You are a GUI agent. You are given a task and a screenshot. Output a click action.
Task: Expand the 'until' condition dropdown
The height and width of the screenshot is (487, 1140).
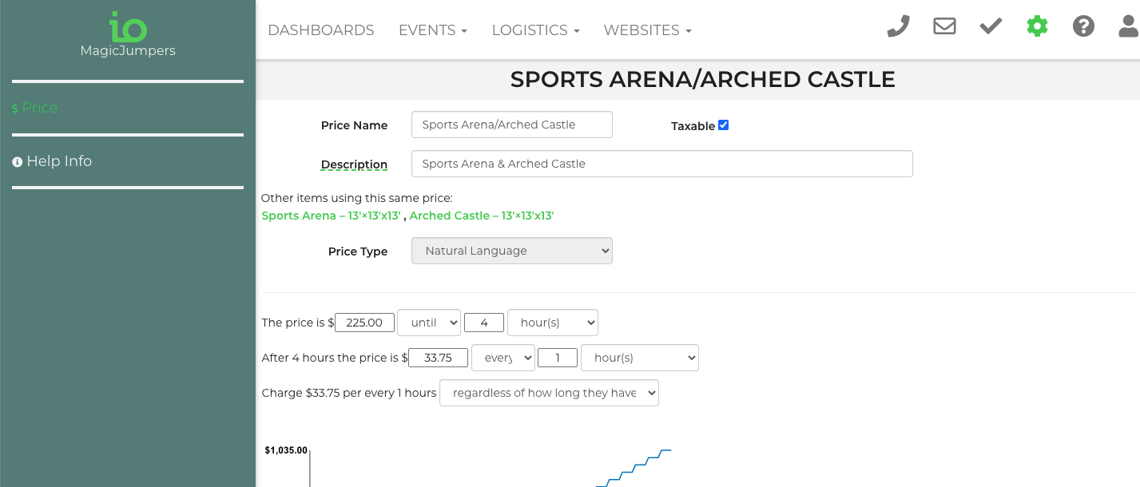(431, 323)
